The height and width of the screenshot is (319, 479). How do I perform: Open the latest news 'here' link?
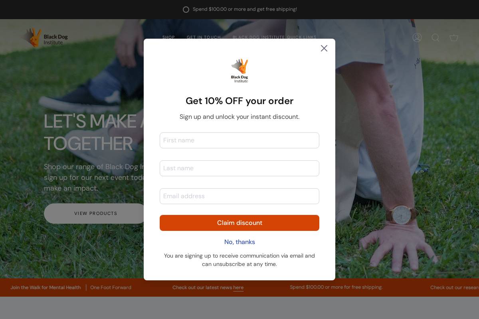click(x=238, y=287)
